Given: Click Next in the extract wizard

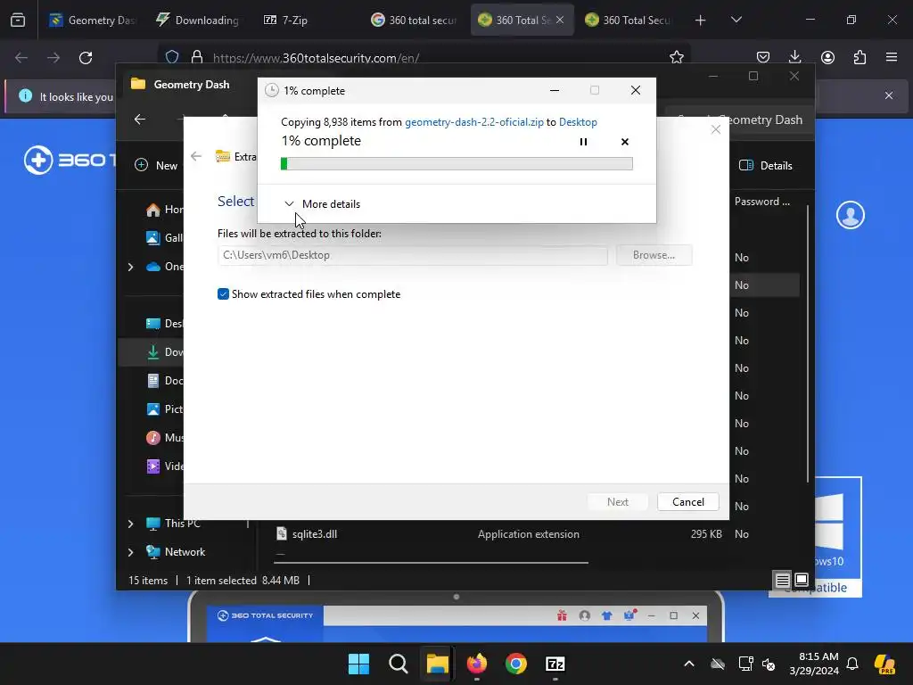Looking at the screenshot, I should [617, 502].
